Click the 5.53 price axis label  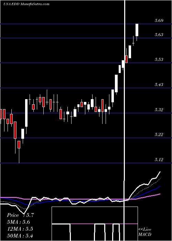tap(159, 60)
